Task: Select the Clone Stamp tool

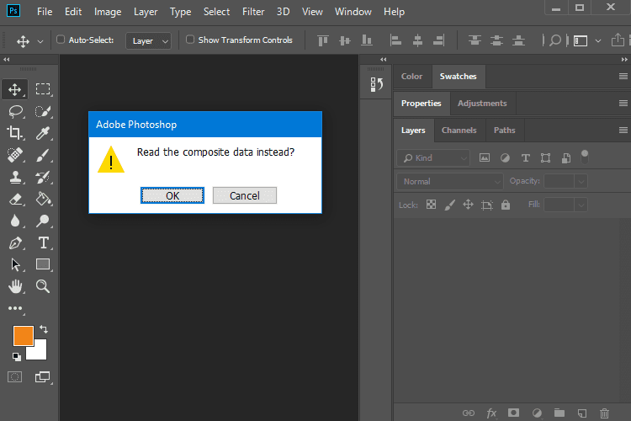Action: coord(15,178)
